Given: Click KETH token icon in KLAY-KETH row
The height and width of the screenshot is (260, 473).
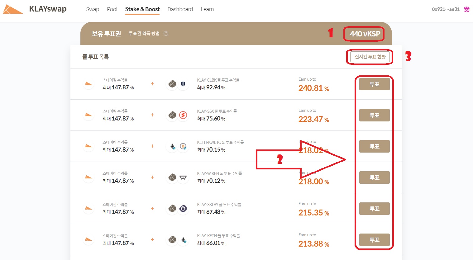Looking at the screenshot, I should [183, 239].
